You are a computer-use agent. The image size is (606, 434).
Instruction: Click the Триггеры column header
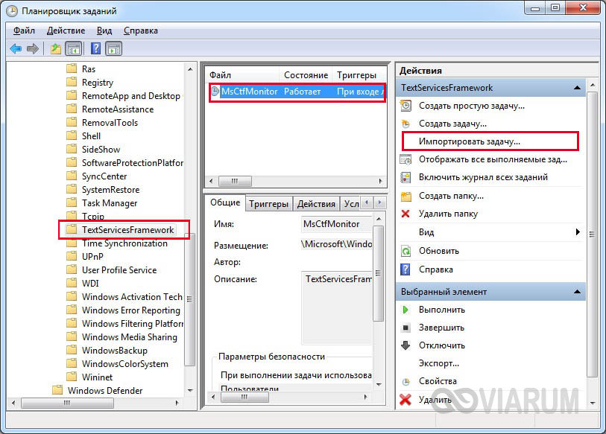click(x=359, y=75)
